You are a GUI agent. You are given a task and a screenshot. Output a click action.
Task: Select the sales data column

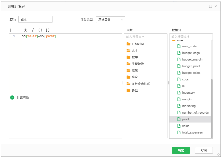pos(186,126)
